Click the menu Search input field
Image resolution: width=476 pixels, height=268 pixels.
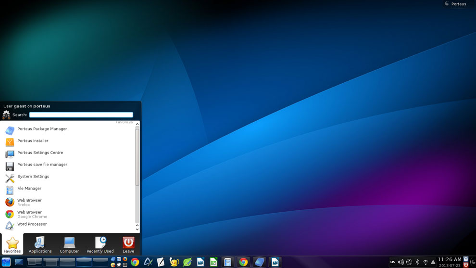point(81,115)
